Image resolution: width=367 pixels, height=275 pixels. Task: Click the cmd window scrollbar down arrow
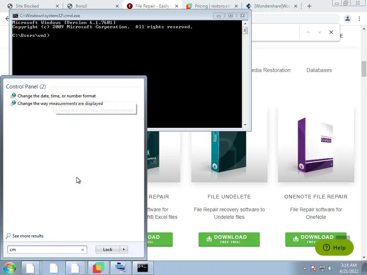(245, 125)
